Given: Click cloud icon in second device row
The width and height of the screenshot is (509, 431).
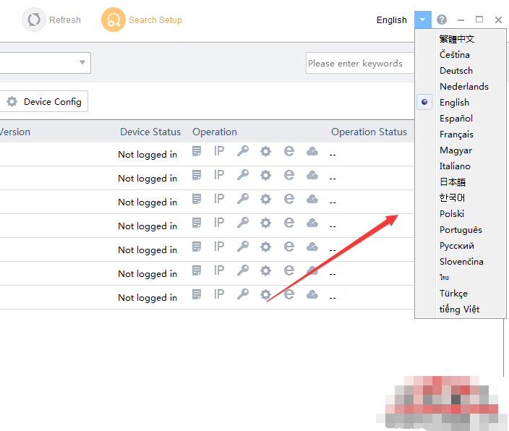Looking at the screenshot, I should pos(312,176).
